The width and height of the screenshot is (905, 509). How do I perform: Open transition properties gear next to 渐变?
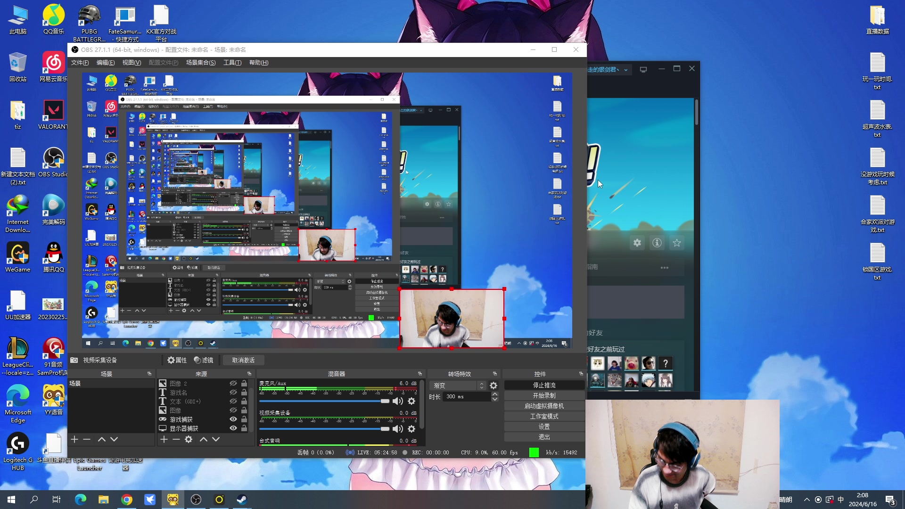(x=494, y=386)
